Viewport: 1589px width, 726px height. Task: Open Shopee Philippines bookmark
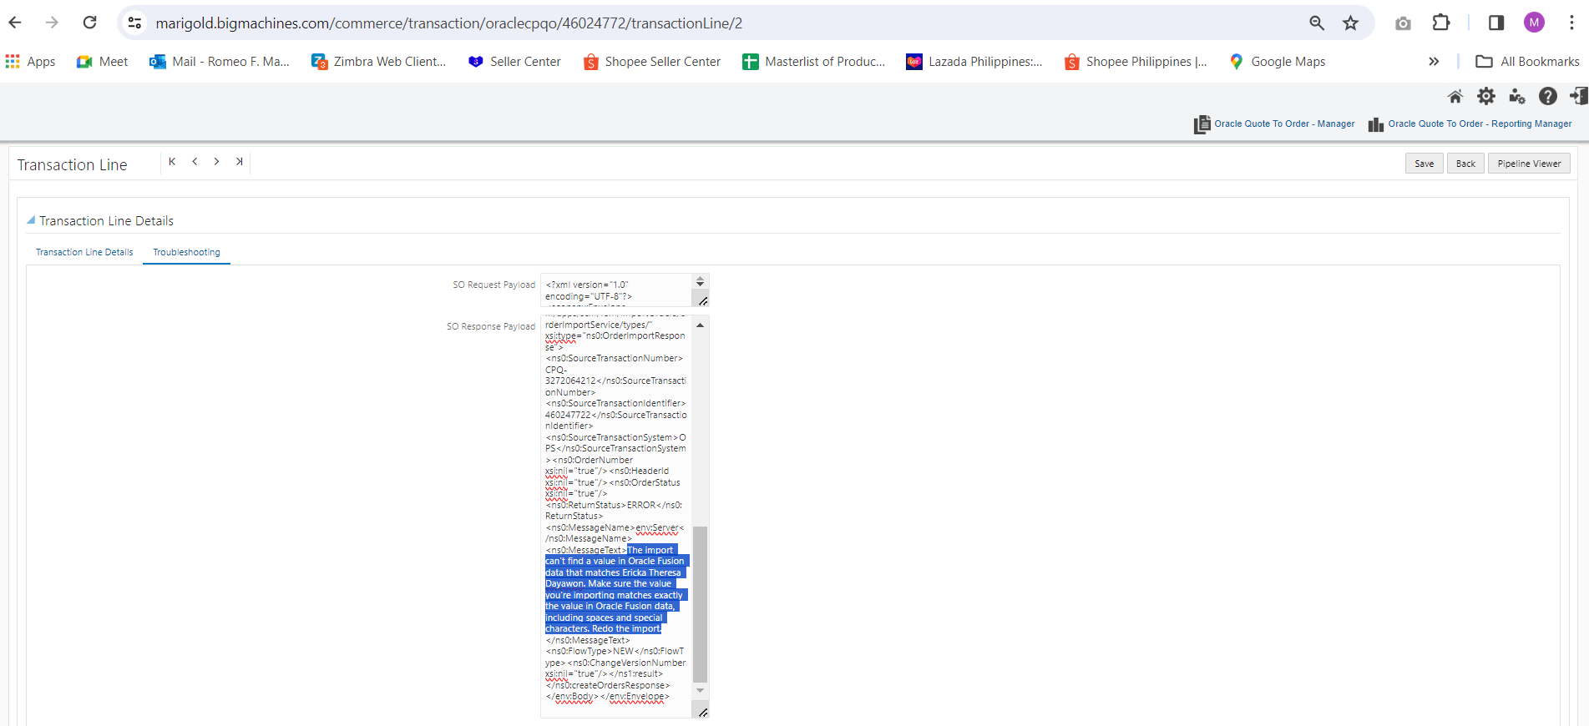1136,62
